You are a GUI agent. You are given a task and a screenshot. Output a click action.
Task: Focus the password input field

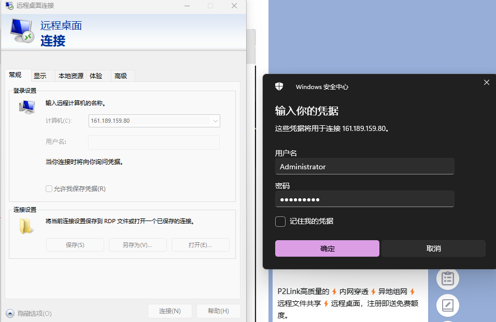point(364,199)
